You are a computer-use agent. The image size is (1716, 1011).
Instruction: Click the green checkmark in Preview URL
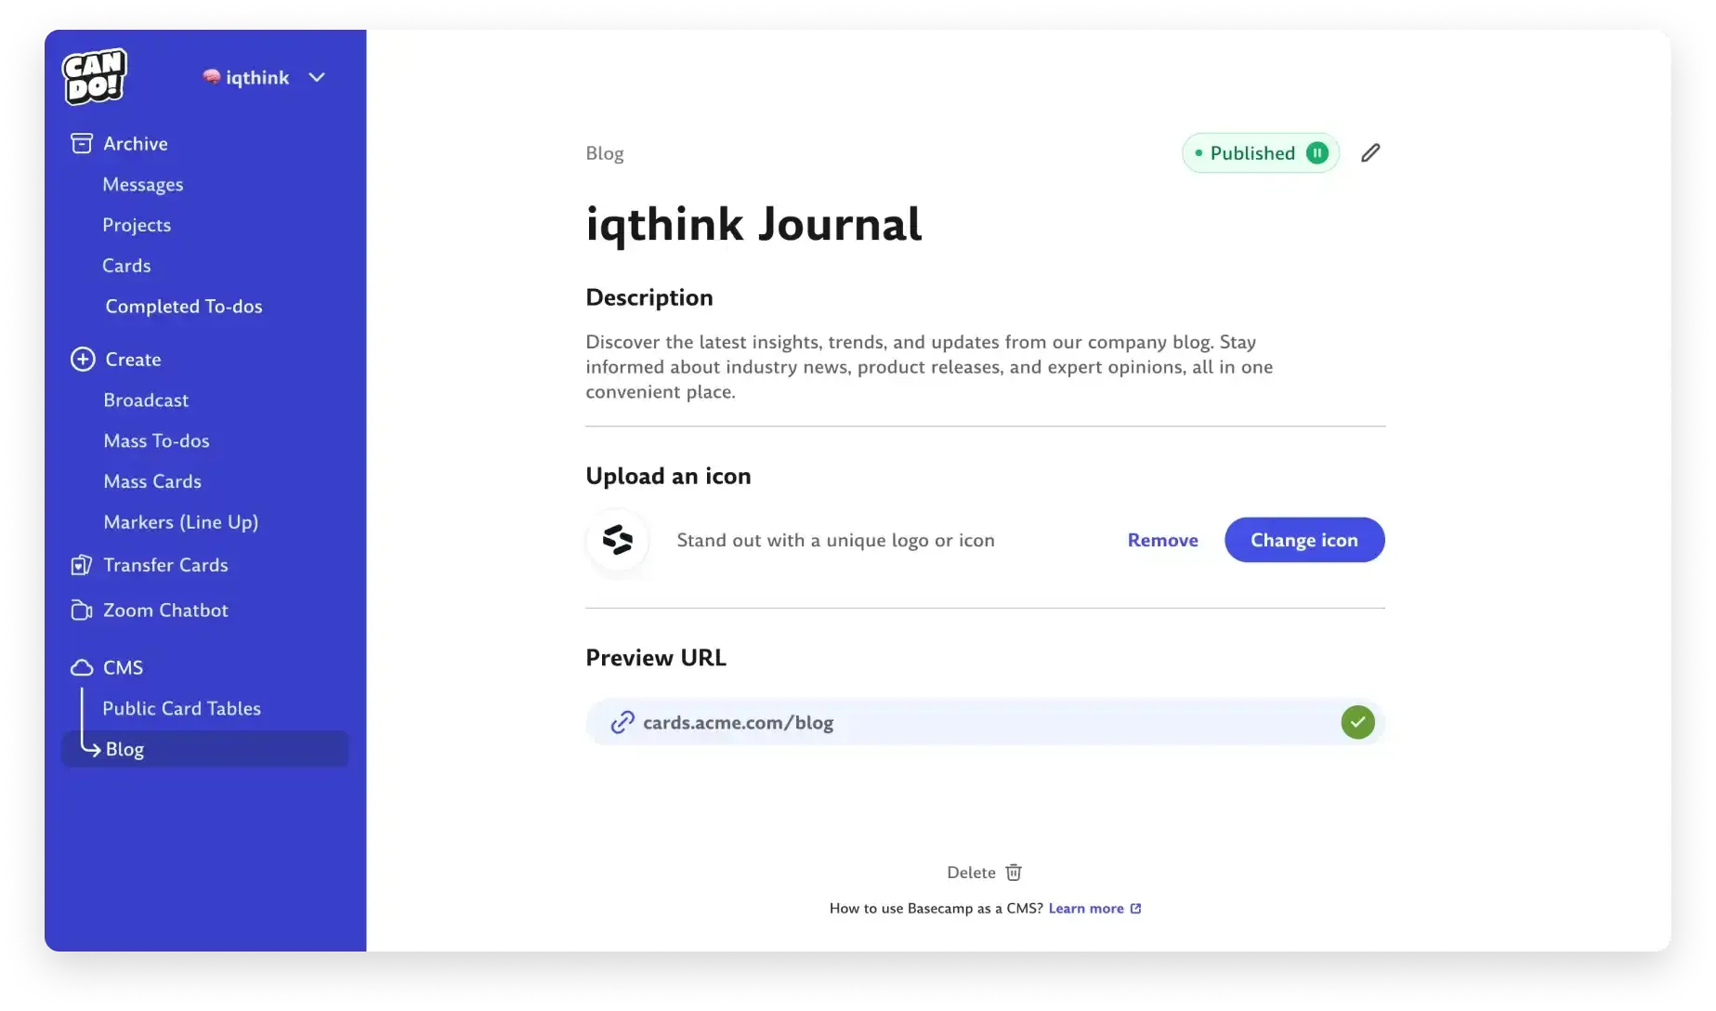pos(1357,722)
